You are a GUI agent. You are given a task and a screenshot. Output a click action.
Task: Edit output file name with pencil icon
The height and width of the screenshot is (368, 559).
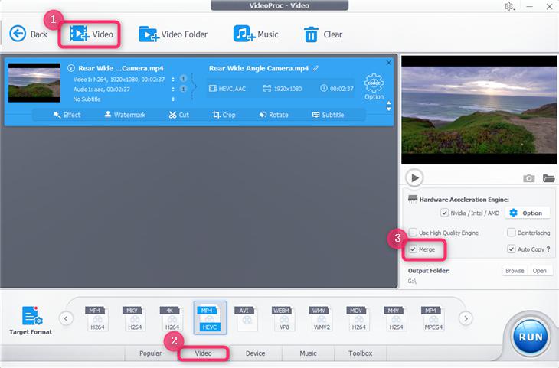point(315,68)
